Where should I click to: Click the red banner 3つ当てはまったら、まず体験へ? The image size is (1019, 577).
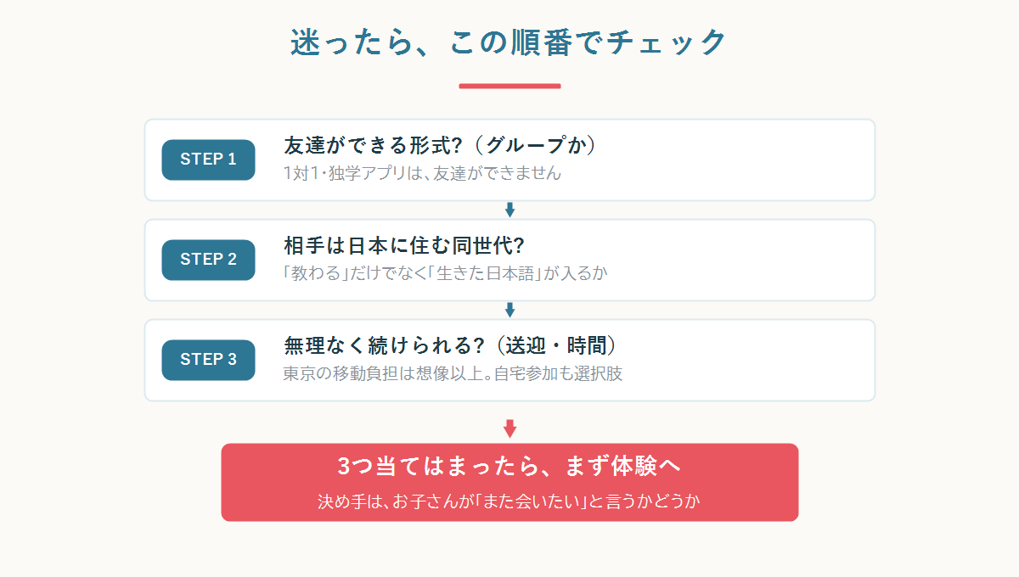coord(509,482)
